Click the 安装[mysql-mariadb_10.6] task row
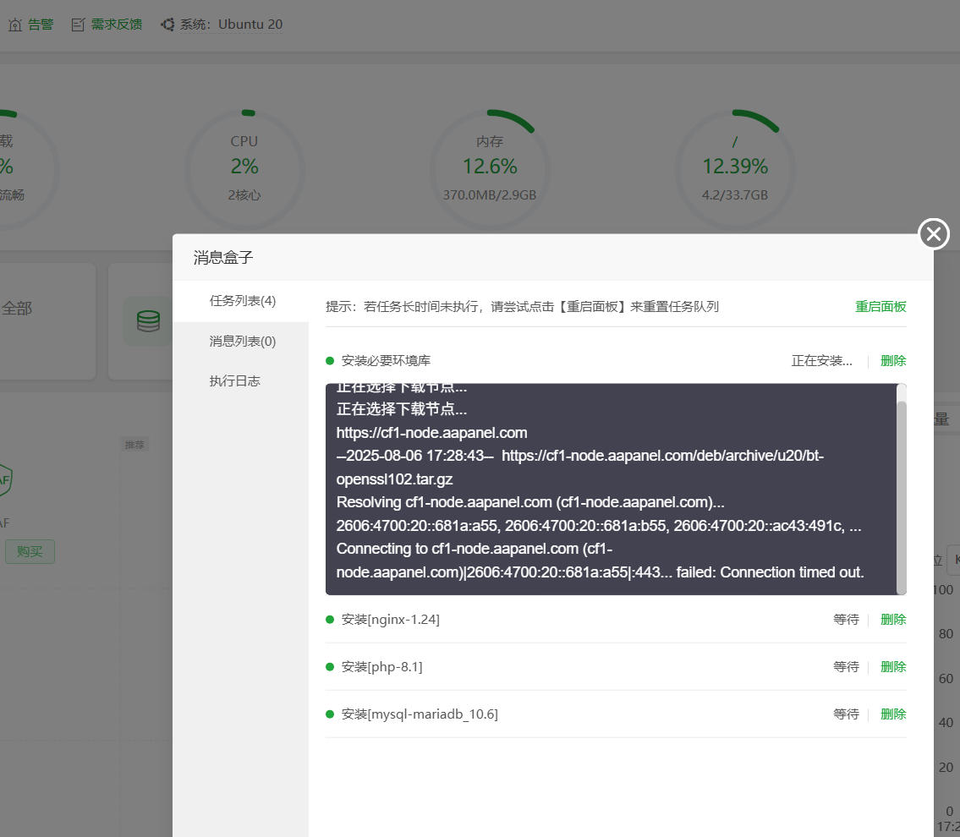The height and width of the screenshot is (837, 960). [x=616, y=714]
